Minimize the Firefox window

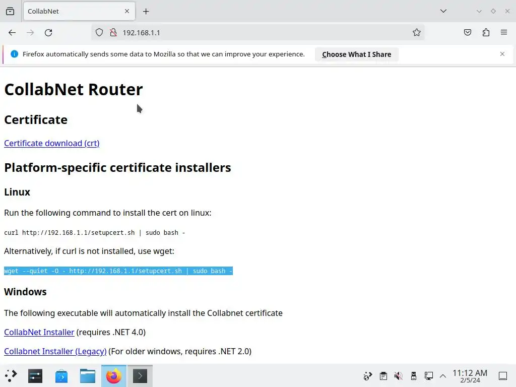479,11
